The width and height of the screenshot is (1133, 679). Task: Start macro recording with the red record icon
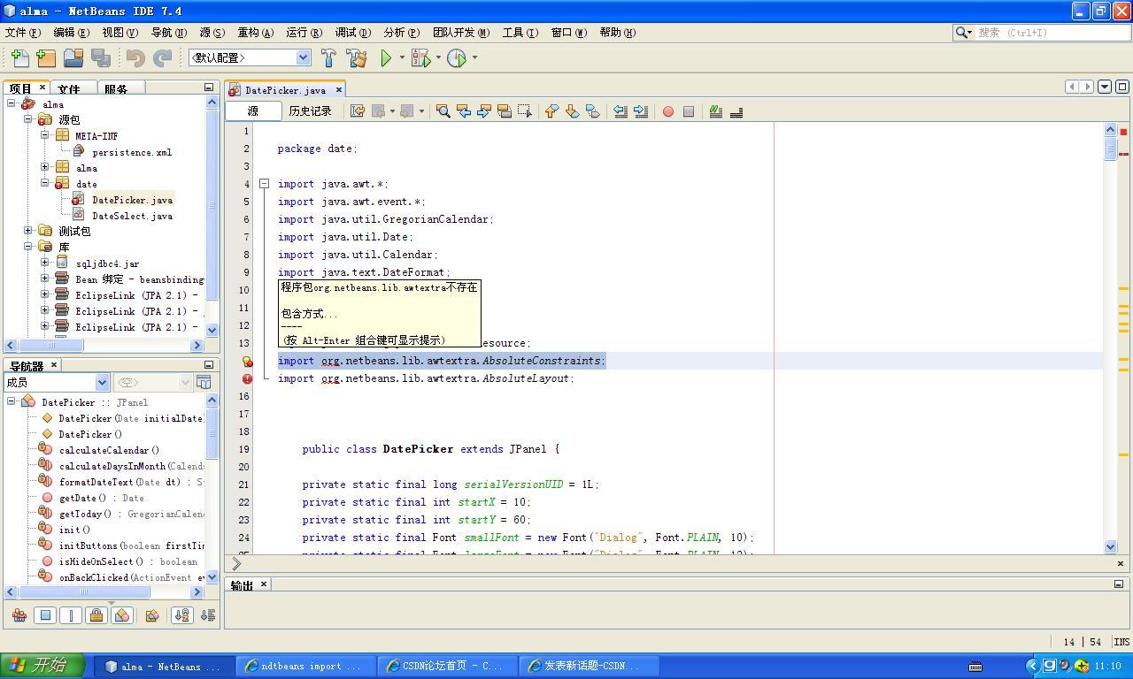[669, 111]
